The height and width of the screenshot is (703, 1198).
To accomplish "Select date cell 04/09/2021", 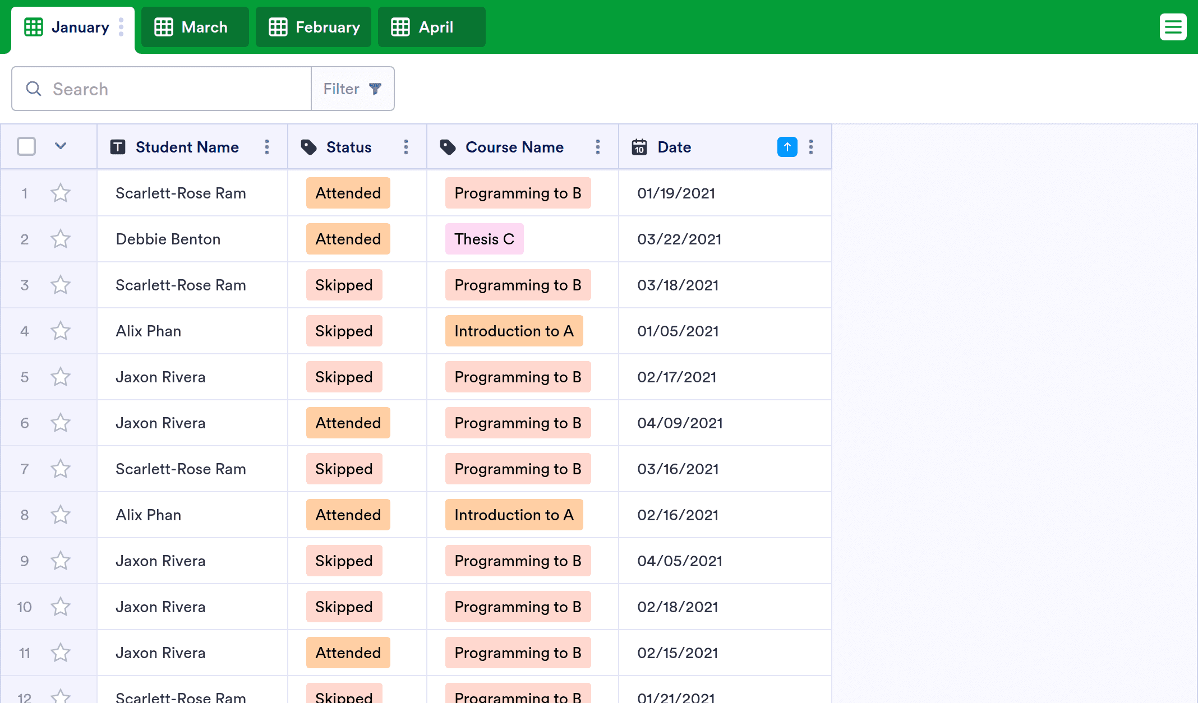I will pos(725,423).
